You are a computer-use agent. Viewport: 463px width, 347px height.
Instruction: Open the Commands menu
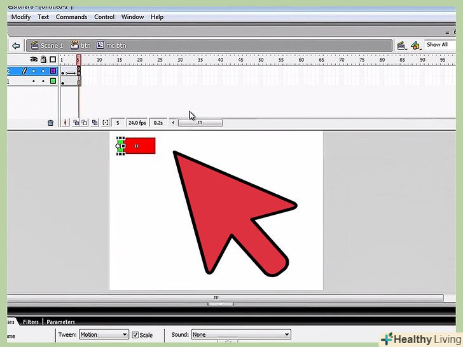point(71,17)
